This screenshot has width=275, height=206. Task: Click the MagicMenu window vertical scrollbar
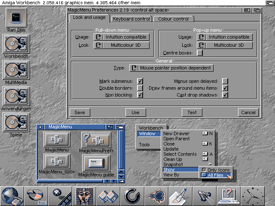[121, 150]
